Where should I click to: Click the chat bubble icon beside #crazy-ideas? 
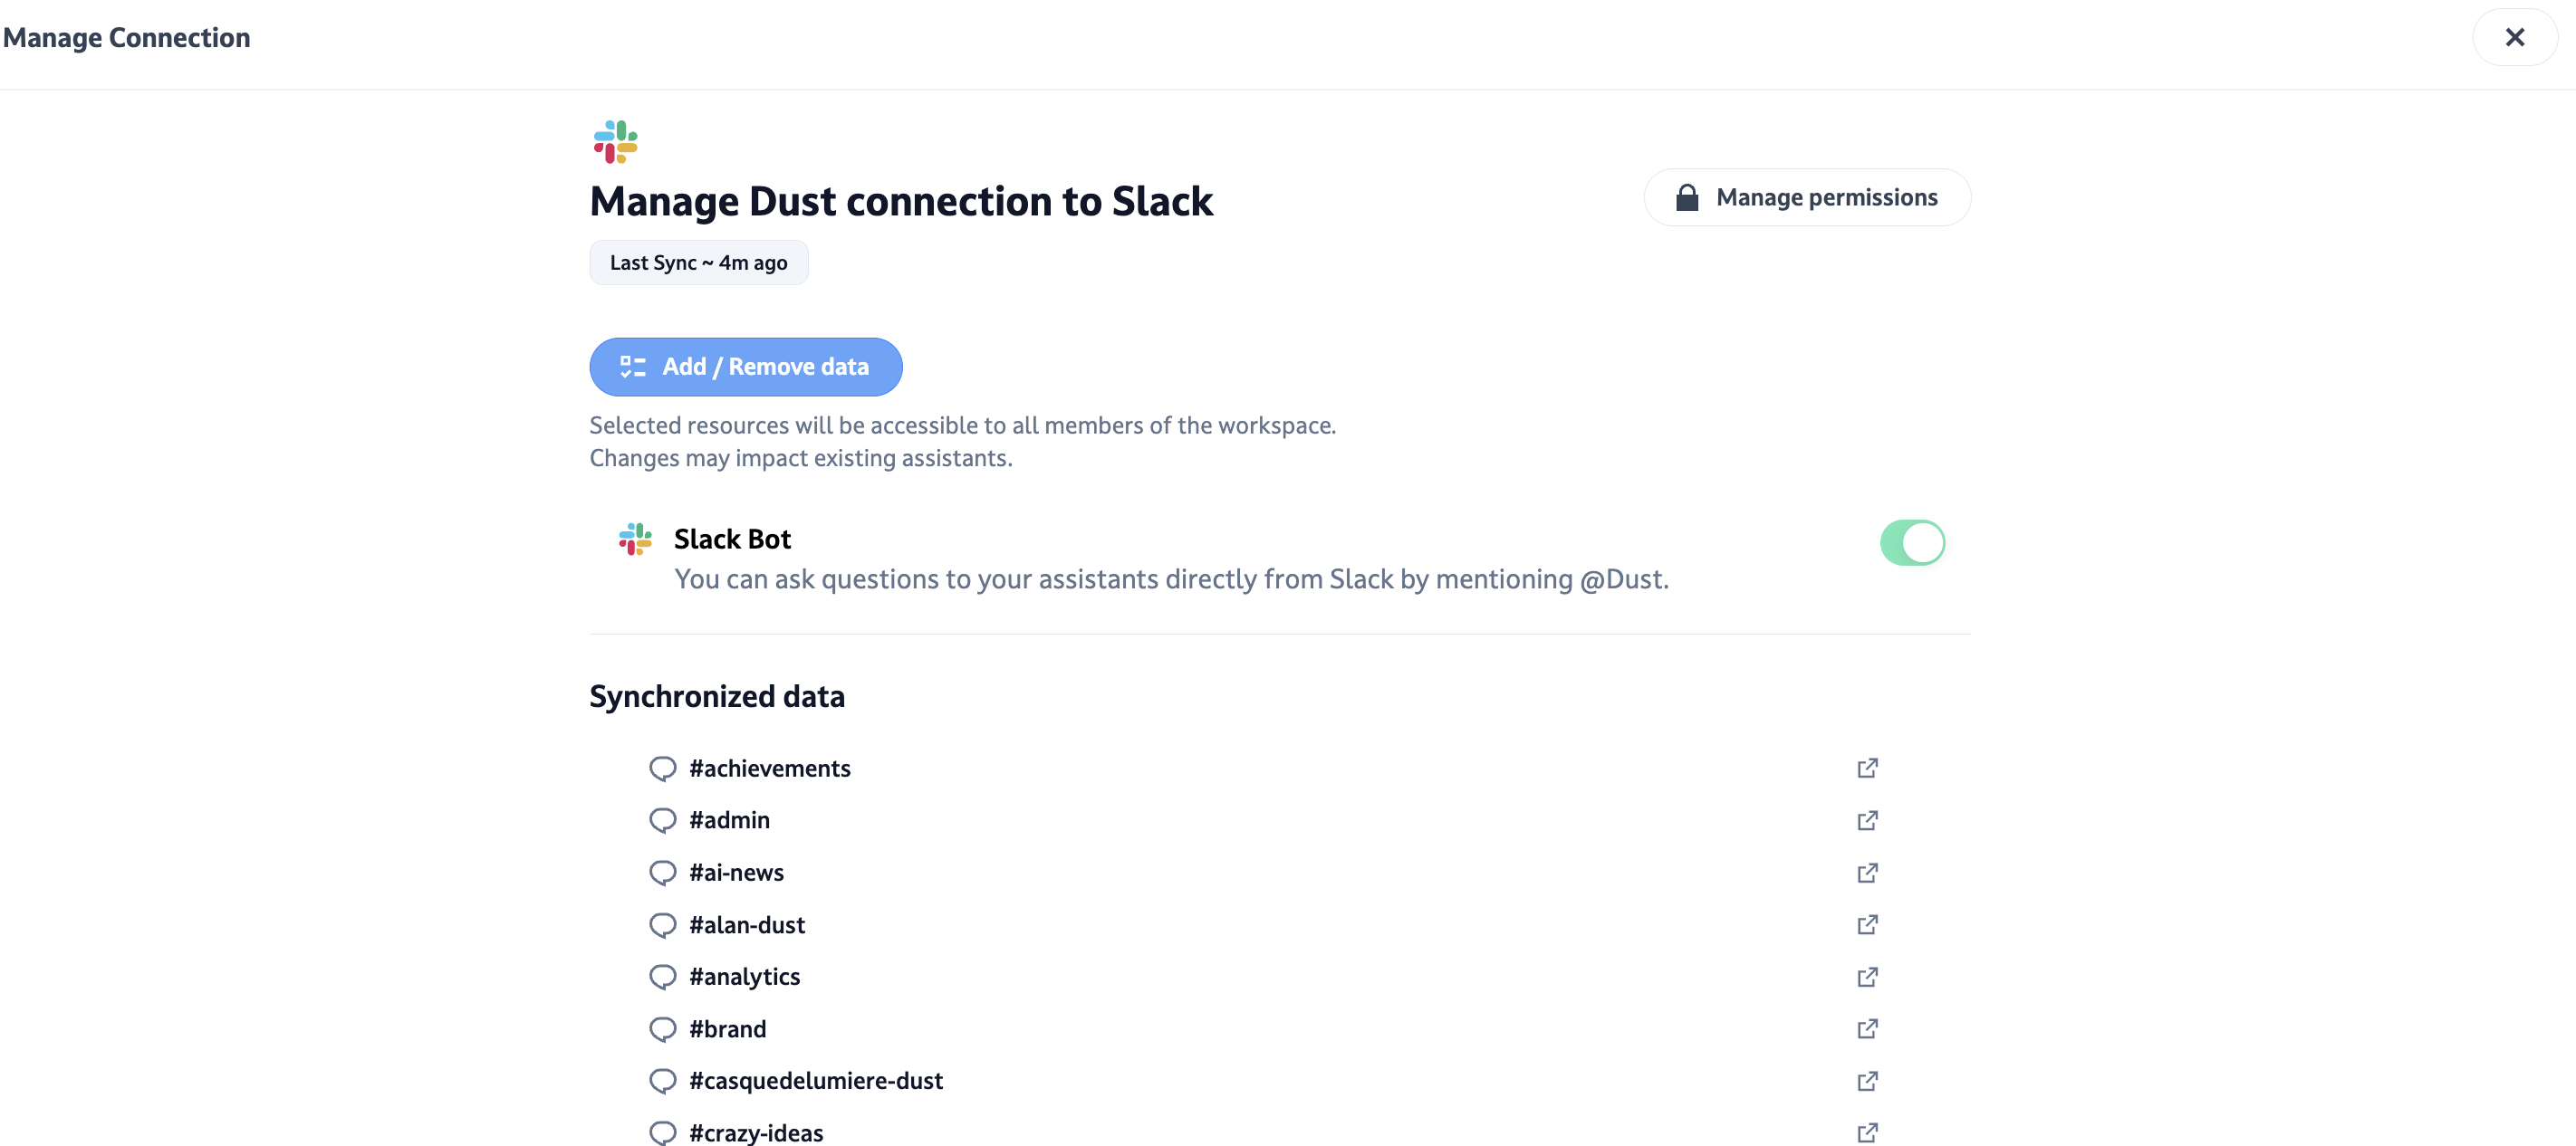pos(662,1133)
